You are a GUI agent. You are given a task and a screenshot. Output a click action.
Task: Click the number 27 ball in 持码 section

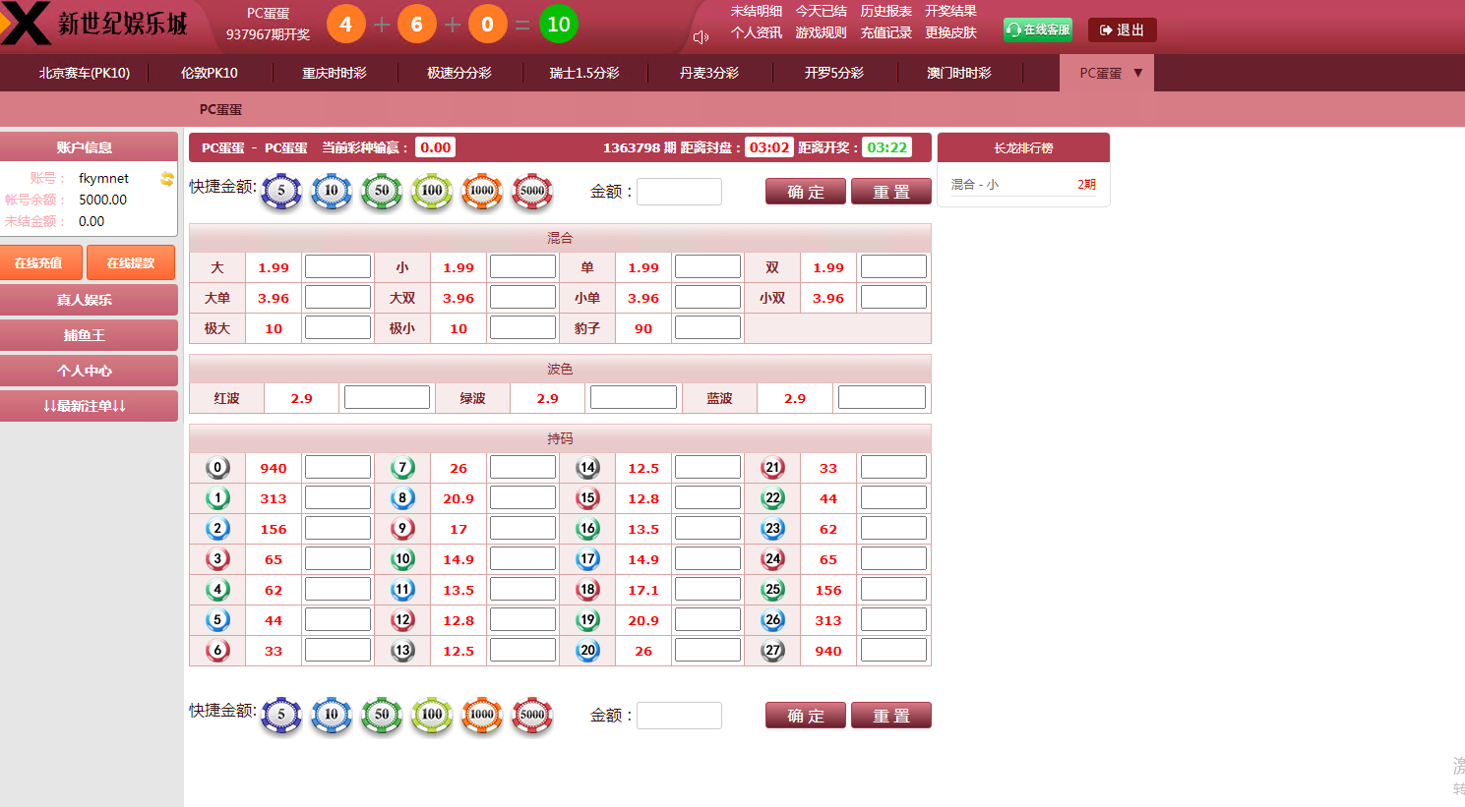pyautogui.click(x=772, y=650)
